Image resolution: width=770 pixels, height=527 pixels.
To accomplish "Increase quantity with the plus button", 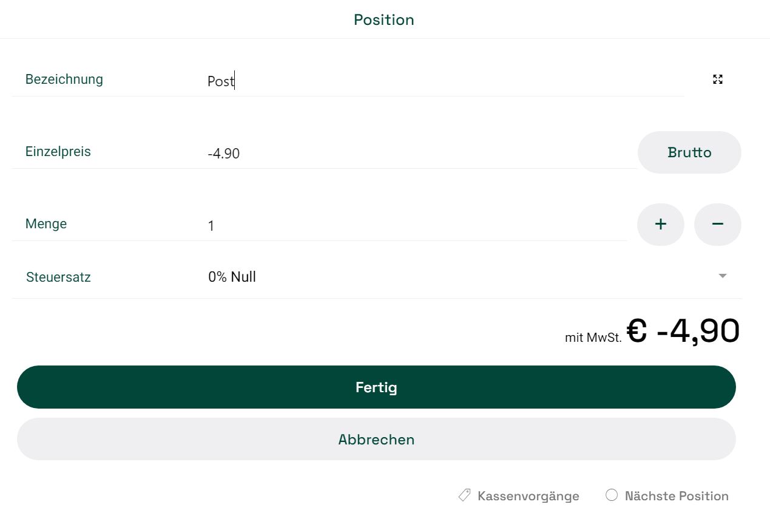I will (661, 225).
